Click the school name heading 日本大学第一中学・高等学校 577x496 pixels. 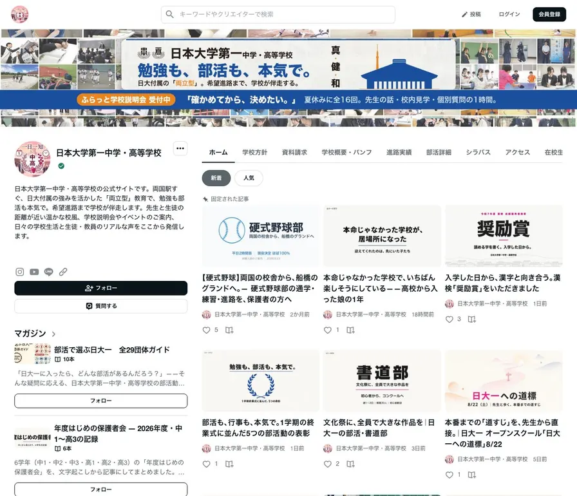coord(109,153)
